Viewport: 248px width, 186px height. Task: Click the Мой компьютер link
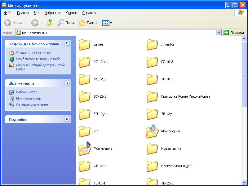pos(29,98)
